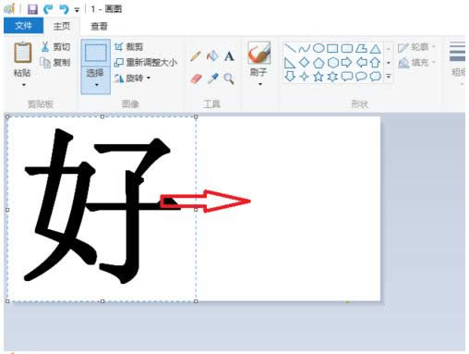Select the Oval callout shape
Image resolution: width=469 pixels, height=354 pixels.
tap(361, 76)
